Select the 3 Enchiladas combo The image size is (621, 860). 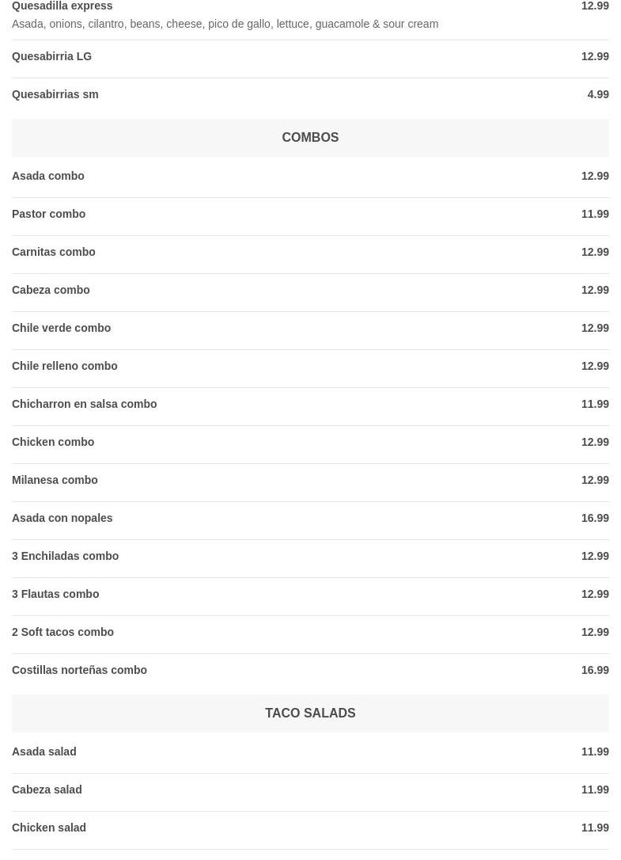[x=66, y=556]
